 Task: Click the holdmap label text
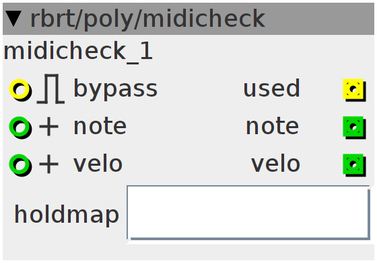67,215
